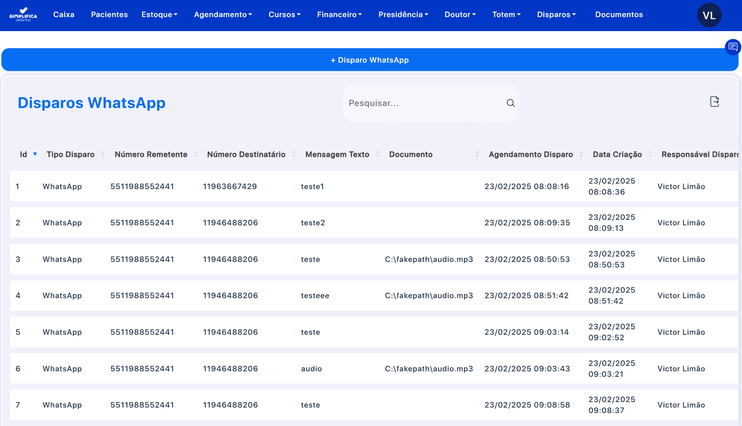Click the export file icon
This screenshot has width=742, height=426.
point(714,102)
